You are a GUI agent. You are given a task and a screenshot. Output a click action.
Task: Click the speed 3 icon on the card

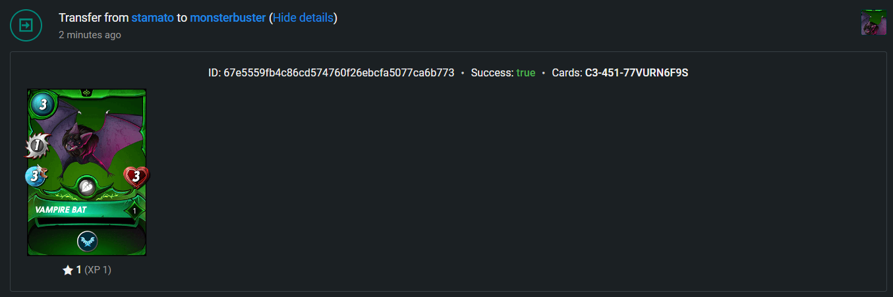pyautogui.click(x=36, y=176)
